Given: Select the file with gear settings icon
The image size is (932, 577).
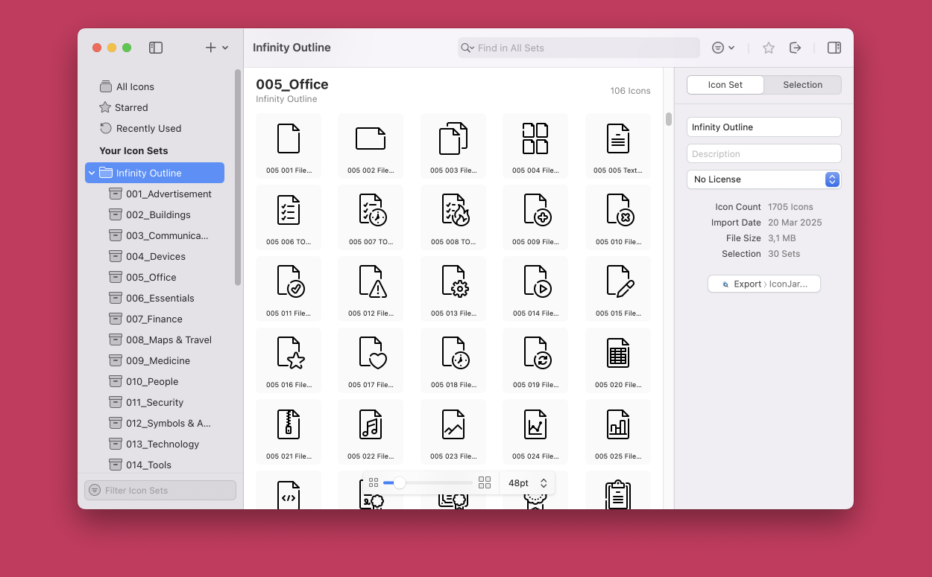Looking at the screenshot, I should pos(453,281).
